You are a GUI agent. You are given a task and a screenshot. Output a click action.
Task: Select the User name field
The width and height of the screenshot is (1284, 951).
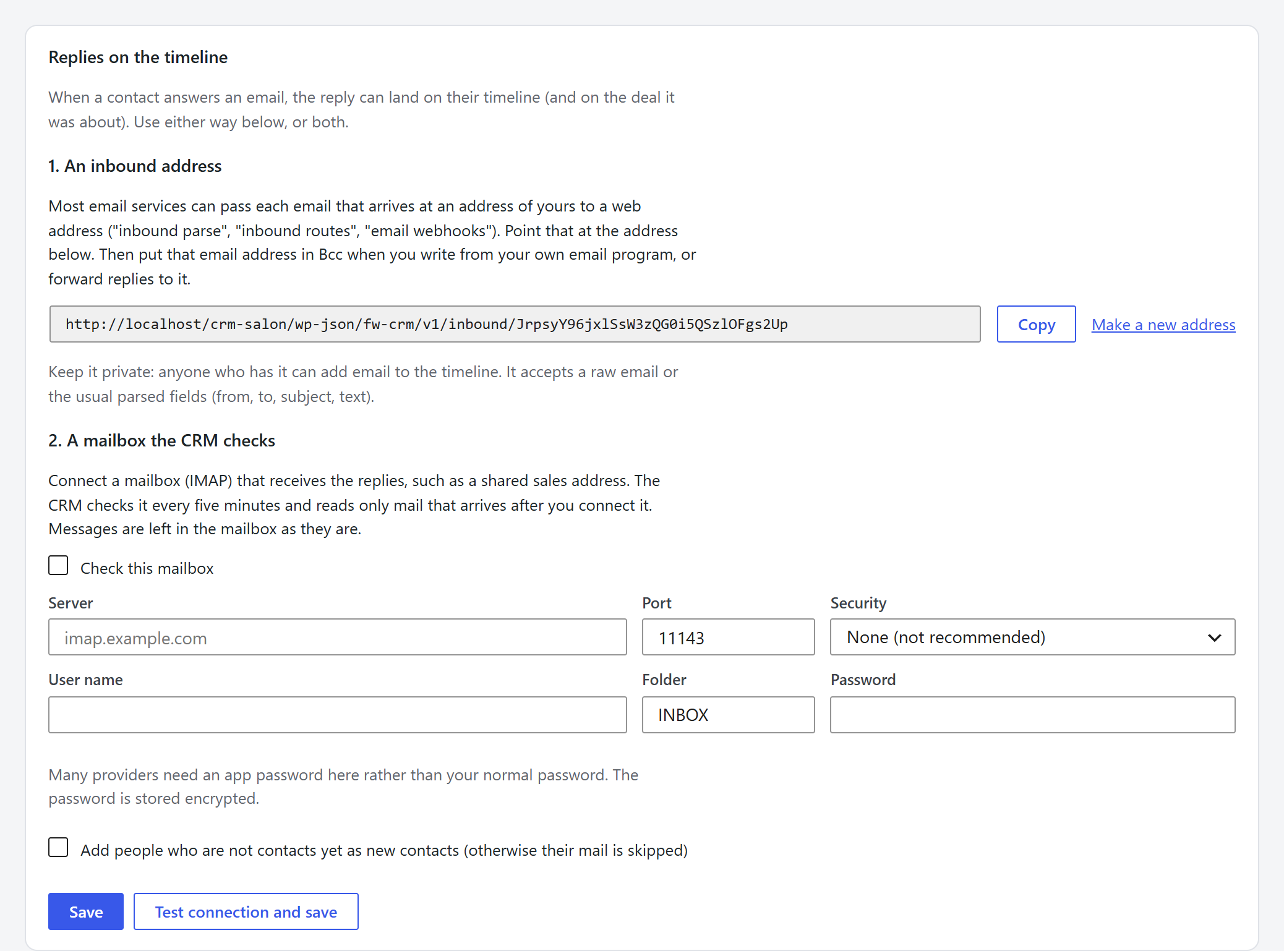[x=338, y=715]
